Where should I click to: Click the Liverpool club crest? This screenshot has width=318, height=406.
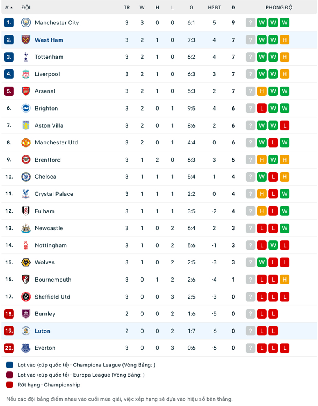(26, 74)
